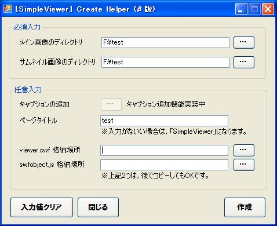The image size is (277, 226).
Task: Click the サムネイル画像のディレクトリ label
Action: click(x=57, y=62)
